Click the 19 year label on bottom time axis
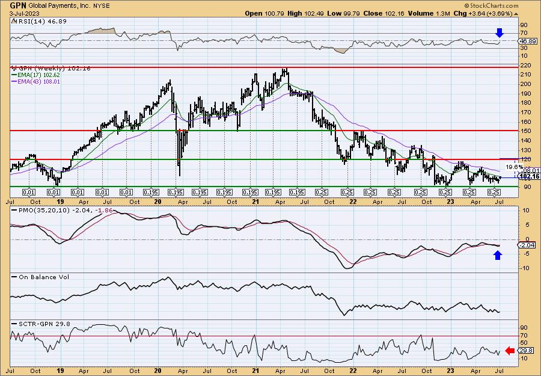The width and height of the screenshot is (541, 376). tap(60, 371)
